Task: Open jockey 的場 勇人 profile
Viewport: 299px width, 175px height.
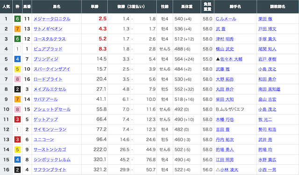Action: click(x=225, y=150)
